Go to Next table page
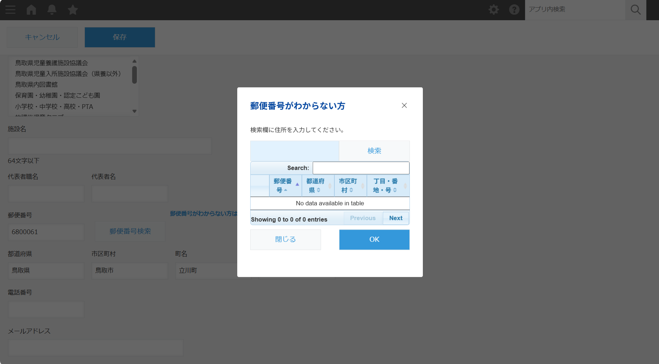The image size is (659, 364). coord(396,218)
